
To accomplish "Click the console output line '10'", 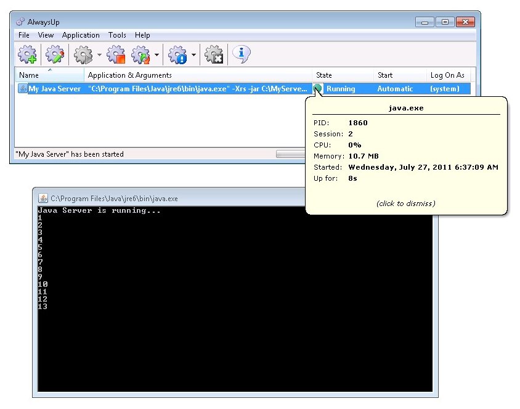I will coord(43,284).
